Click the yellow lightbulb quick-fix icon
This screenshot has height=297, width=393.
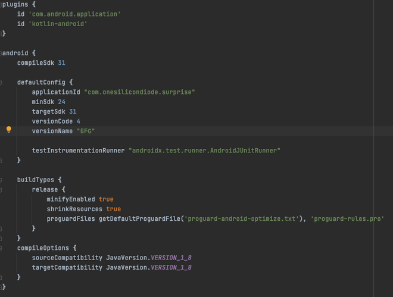[9, 130]
